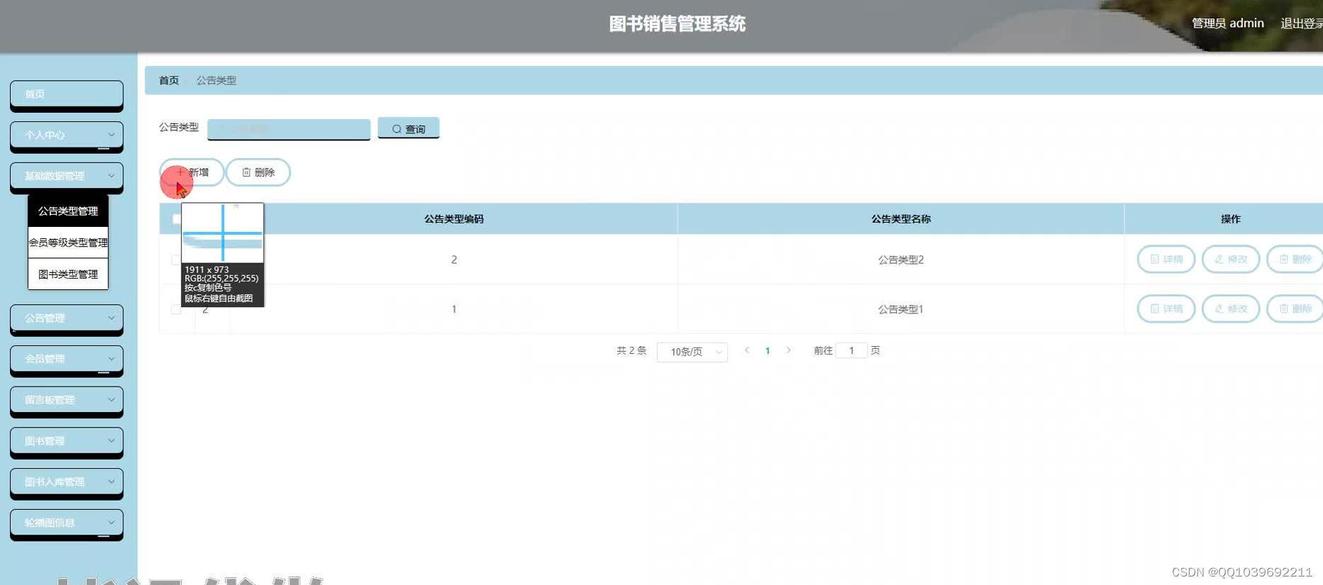1323x585 pixels.
Task: Click 详情 button for 公告类型2 row
Action: pos(1166,260)
